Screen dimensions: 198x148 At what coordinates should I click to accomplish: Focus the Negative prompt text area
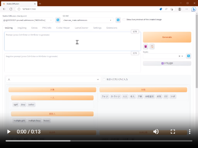[73, 63]
